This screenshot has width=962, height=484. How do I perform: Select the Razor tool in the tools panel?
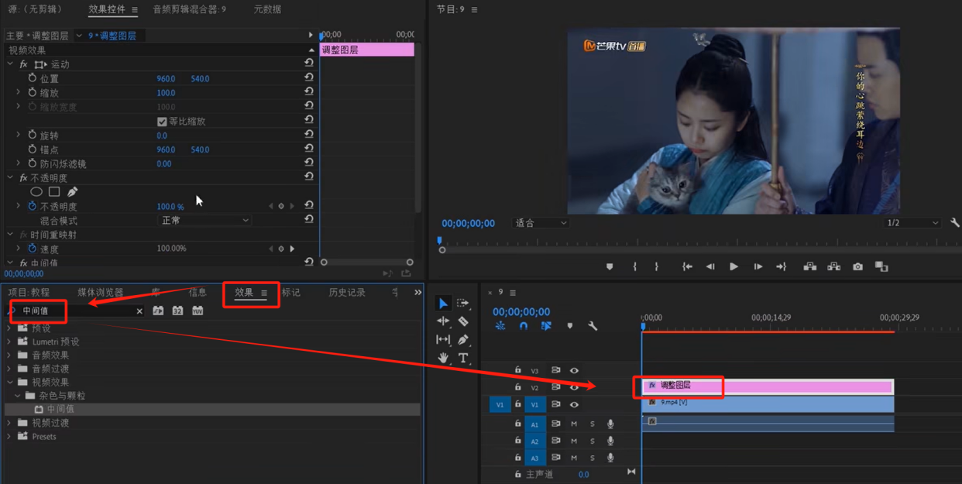point(462,321)
